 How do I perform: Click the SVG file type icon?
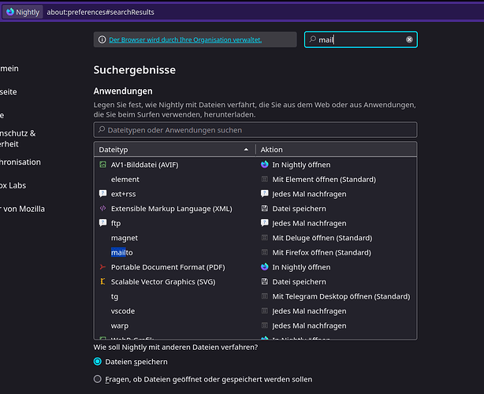tap(102, 281)
